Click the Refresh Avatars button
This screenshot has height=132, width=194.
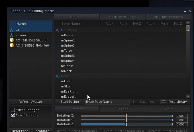coord(30,102)
